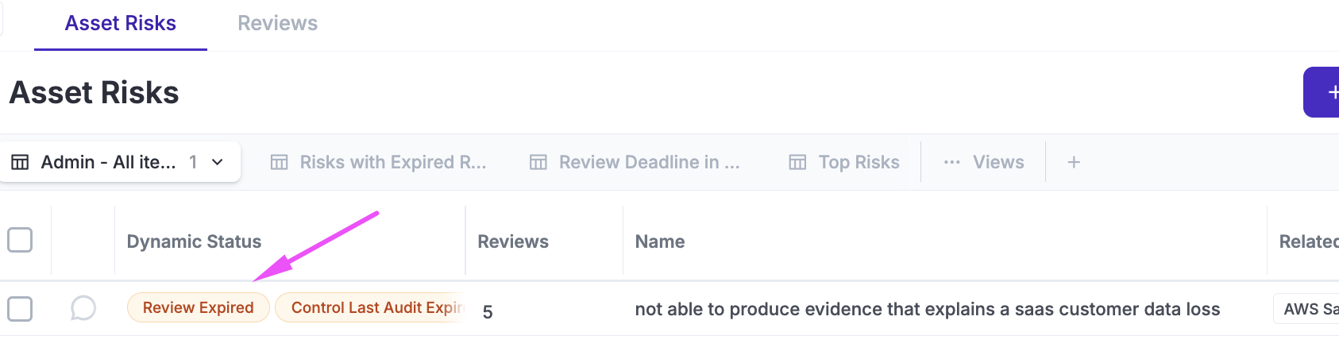Click table icon next to Top Risks

(797, 162)
